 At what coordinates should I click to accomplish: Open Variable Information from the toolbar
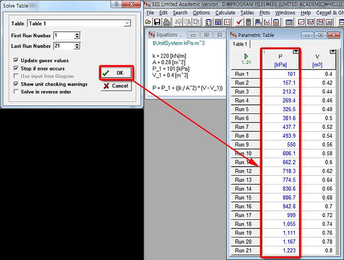(209, 22)
